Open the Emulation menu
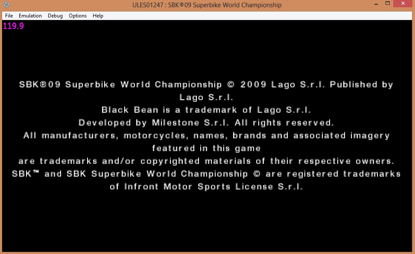The width and height of the screenshot is (415, 254). tap(30, 16)
